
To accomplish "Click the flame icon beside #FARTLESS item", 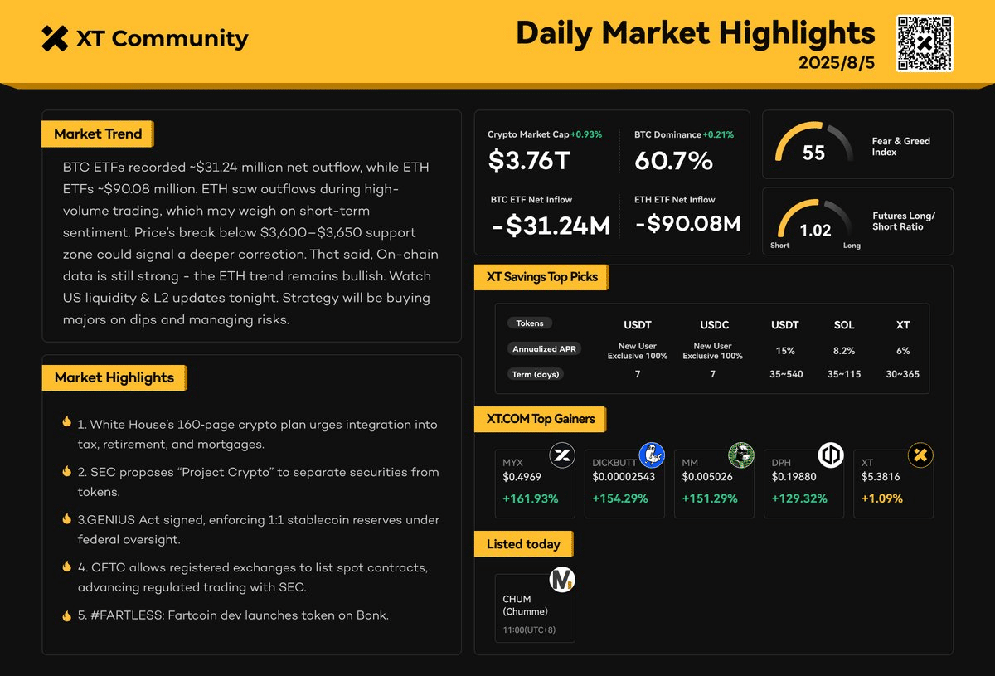I will tap(66, 615).
